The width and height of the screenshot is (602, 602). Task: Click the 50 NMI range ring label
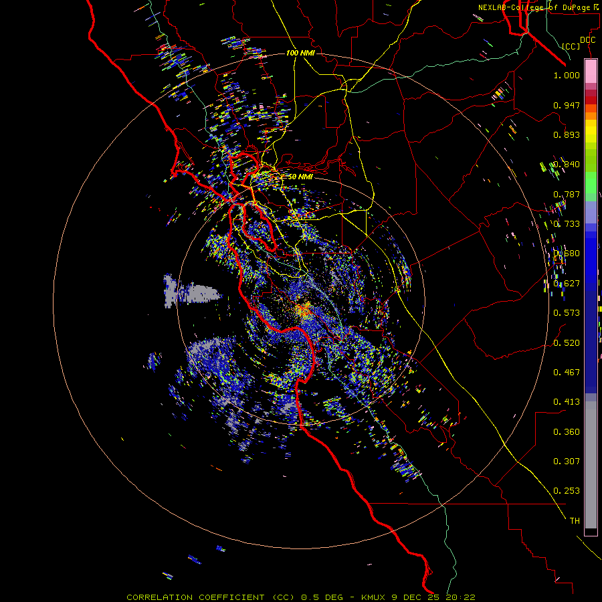(x=300, y=177)
